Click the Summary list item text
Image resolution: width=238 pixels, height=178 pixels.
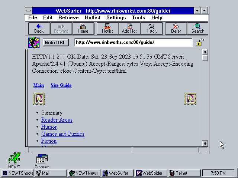coord(52,113)
